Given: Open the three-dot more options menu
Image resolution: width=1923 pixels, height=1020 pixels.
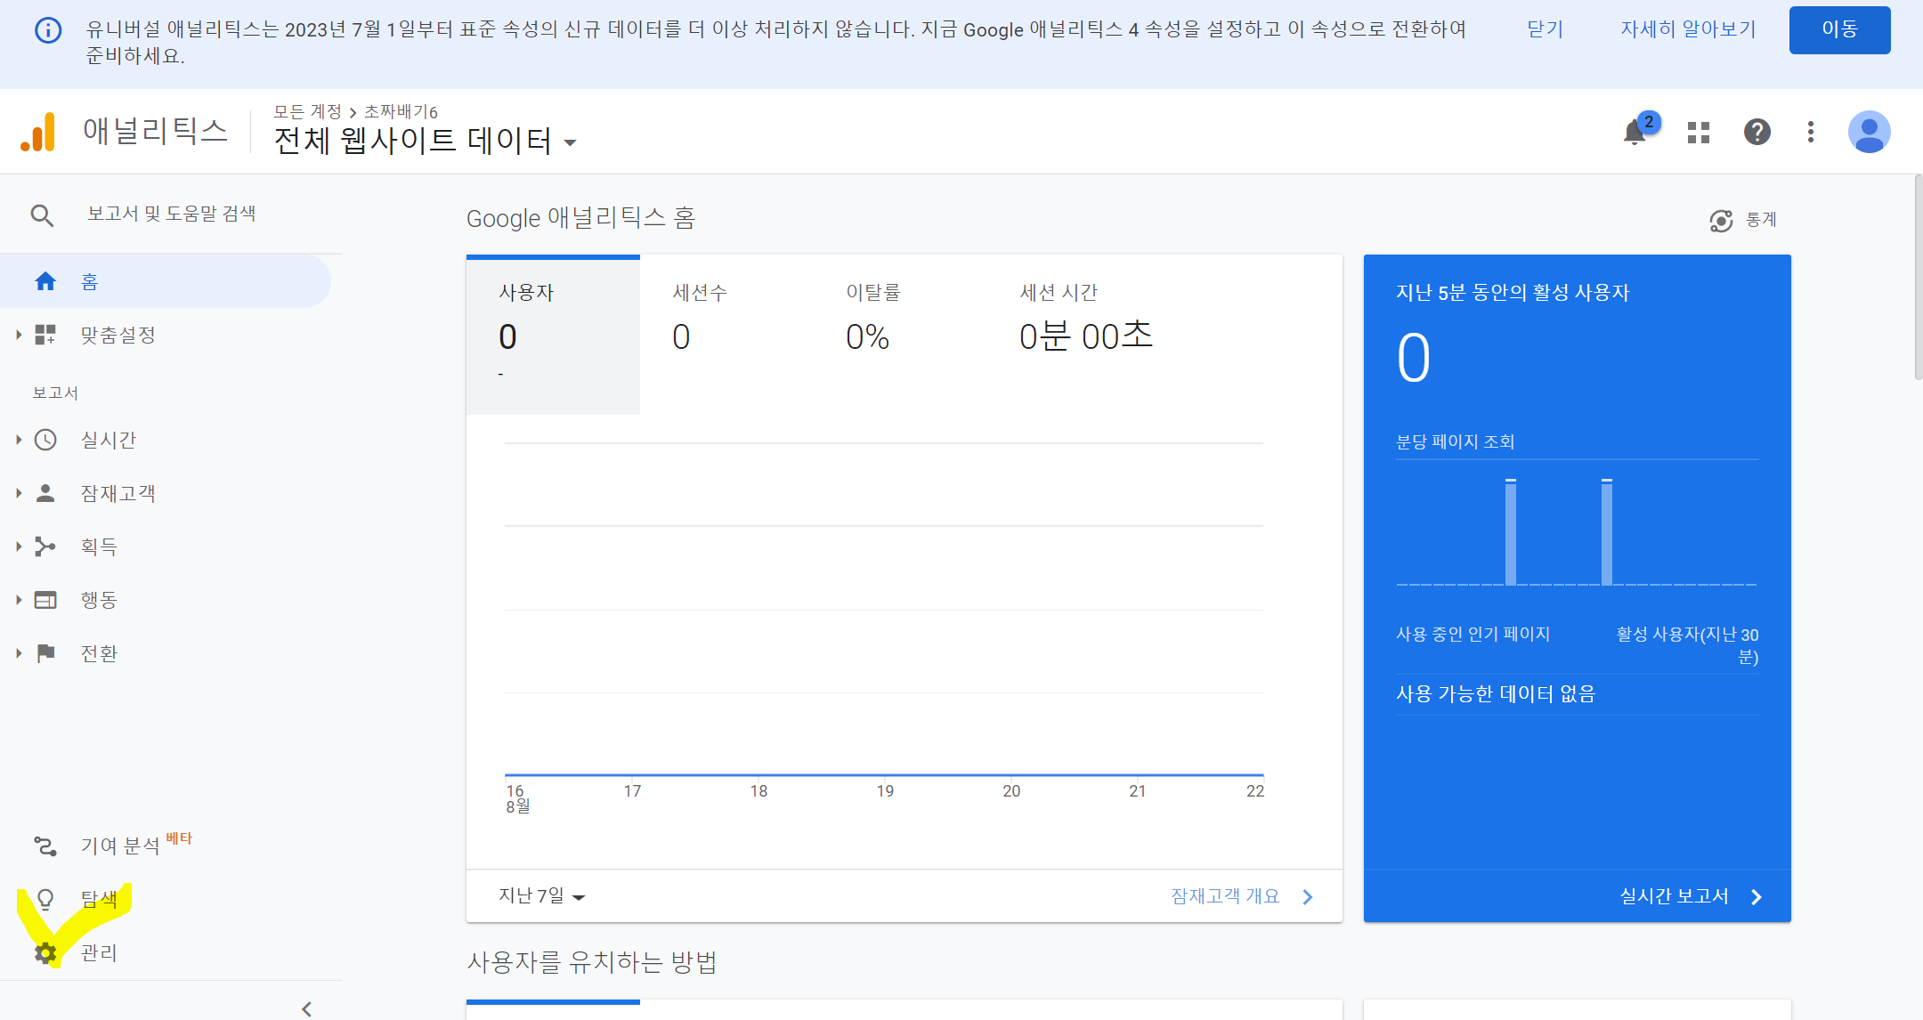Looking at the screenshot, I should 1811,133.
